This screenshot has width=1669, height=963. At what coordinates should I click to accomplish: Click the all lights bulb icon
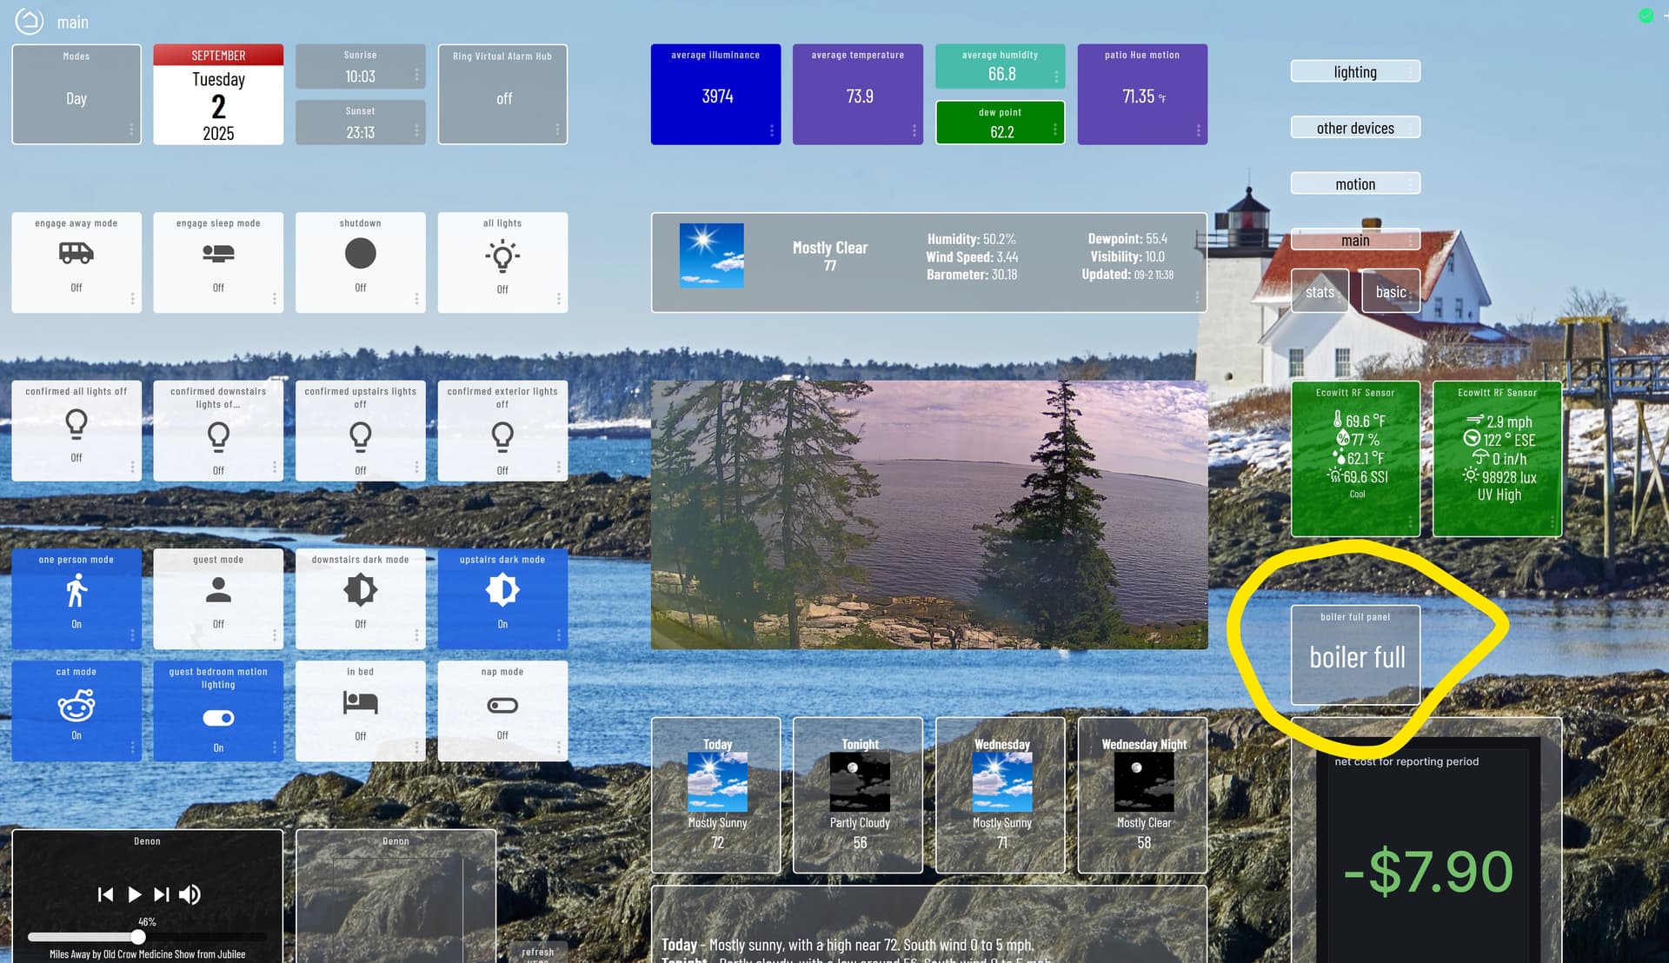click(x=502, y=256)
